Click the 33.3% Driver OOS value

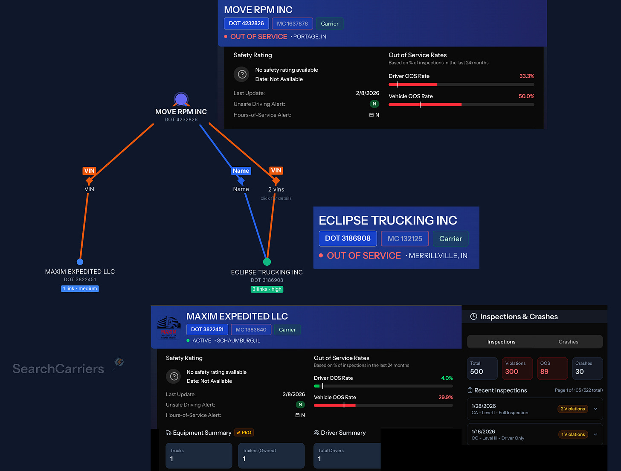point(527,76)
